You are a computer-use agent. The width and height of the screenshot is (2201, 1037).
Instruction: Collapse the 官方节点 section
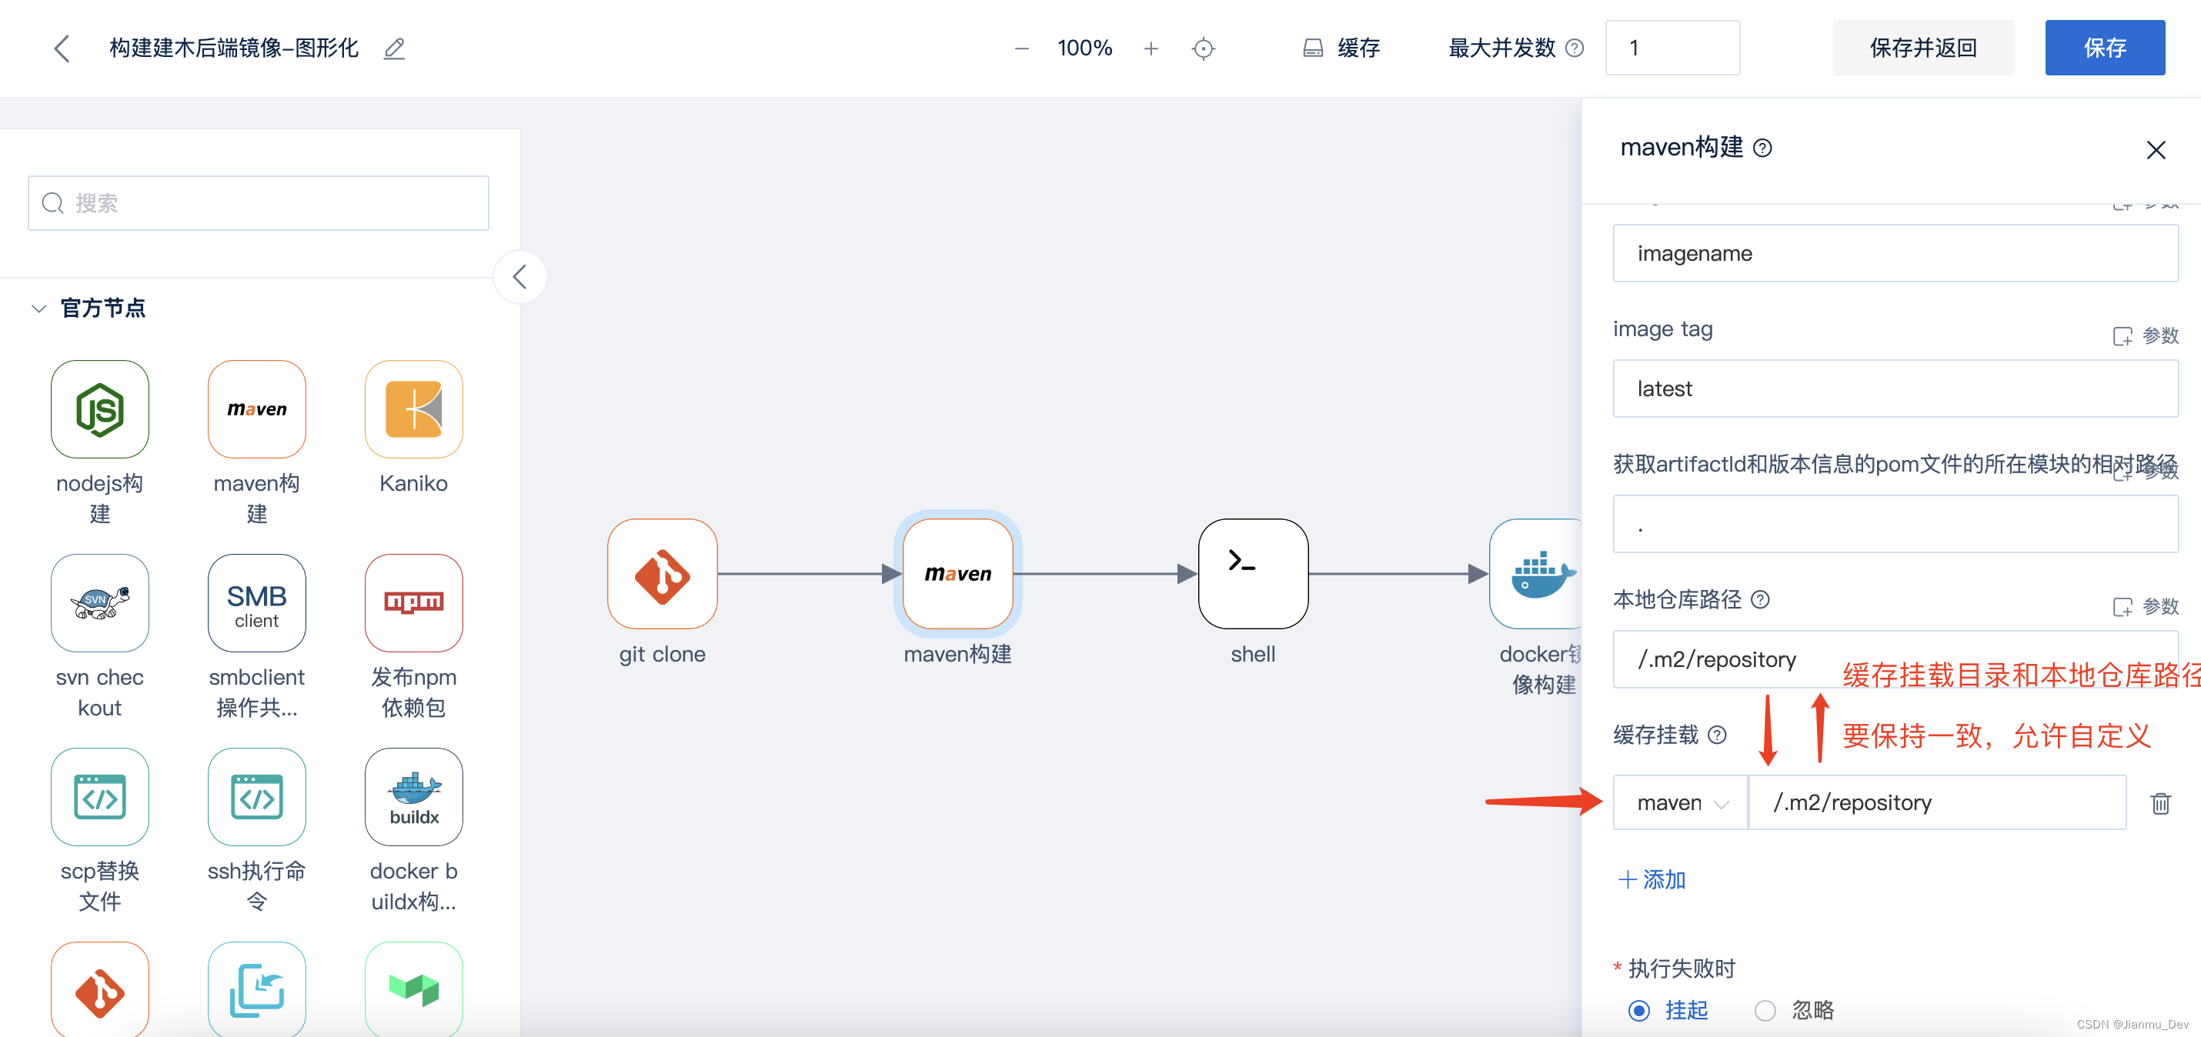point(38,308)
